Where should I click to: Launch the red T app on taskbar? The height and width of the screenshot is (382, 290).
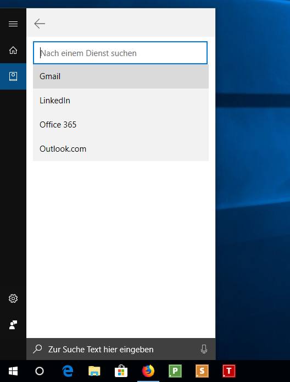coord(229,371)
